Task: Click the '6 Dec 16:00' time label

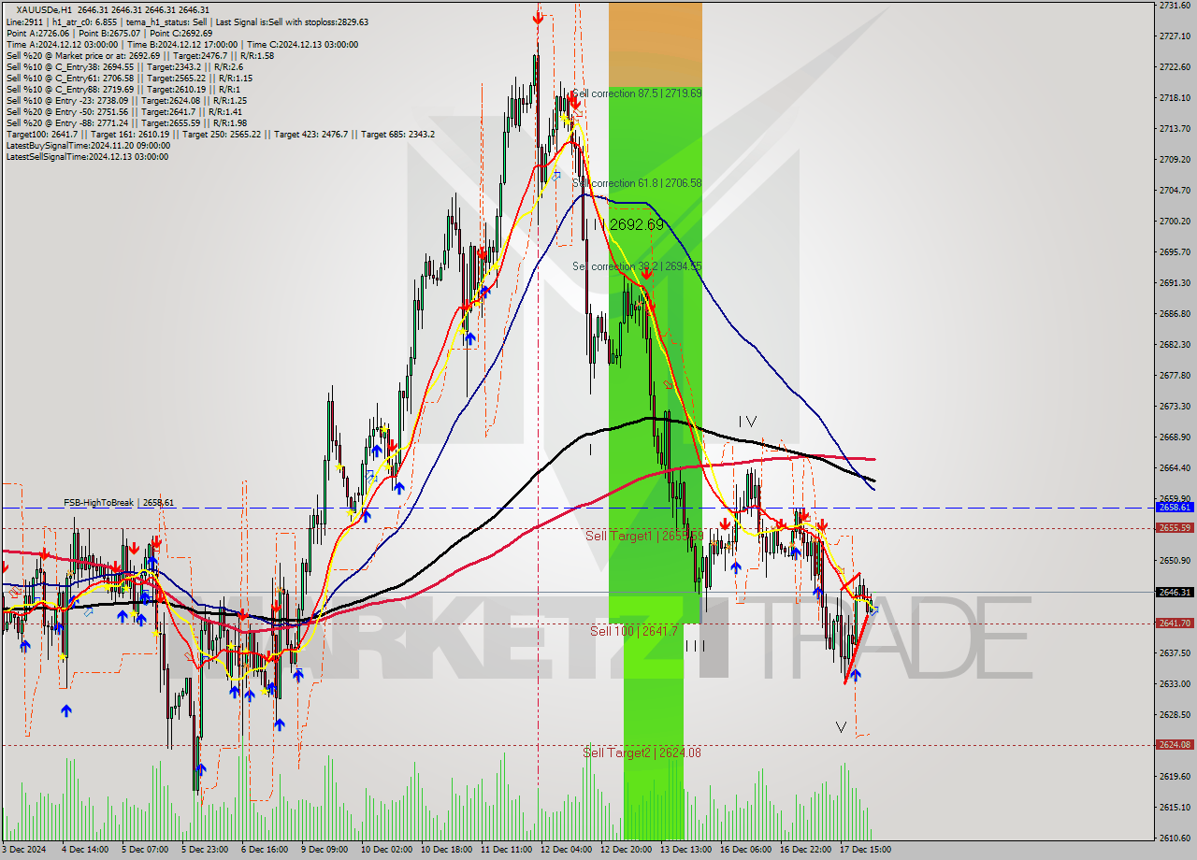Action: [x=265, y=850]
